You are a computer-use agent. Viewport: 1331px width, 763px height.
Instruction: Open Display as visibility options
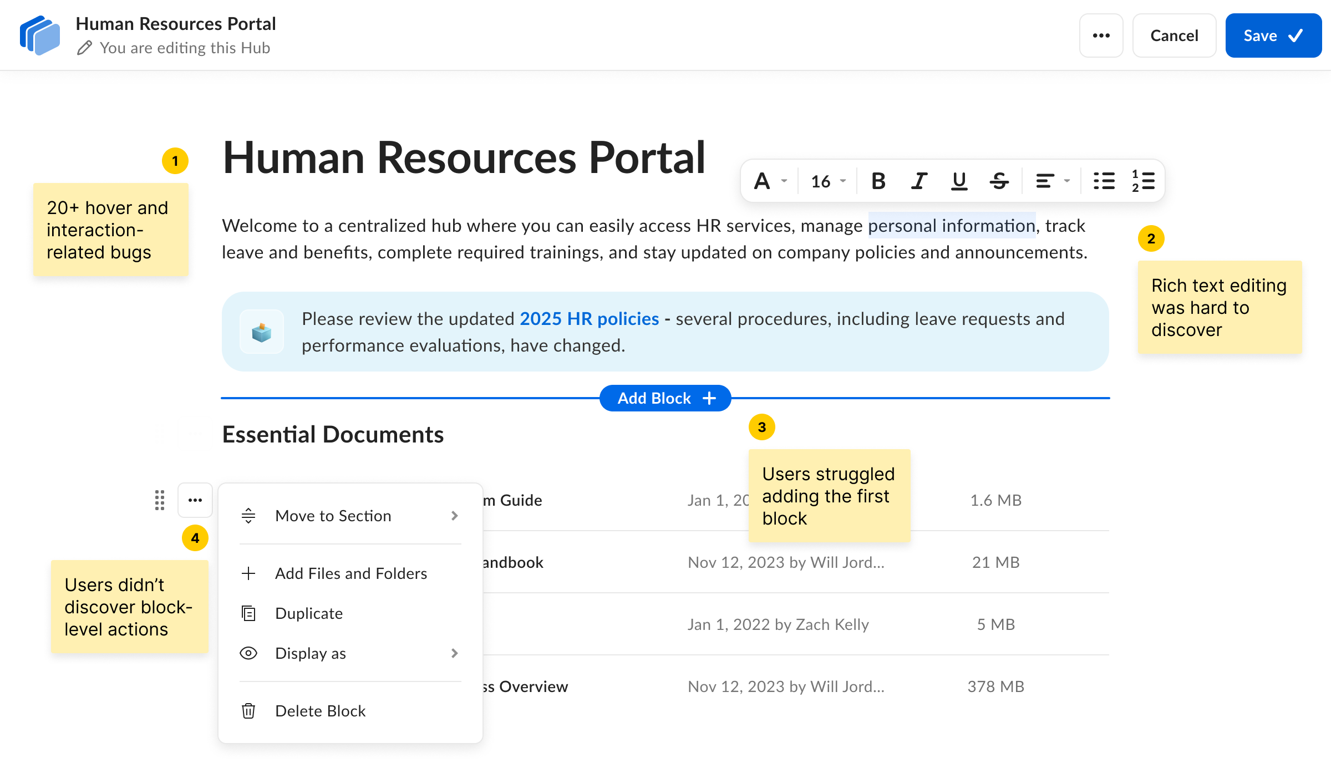pos(350,653)
